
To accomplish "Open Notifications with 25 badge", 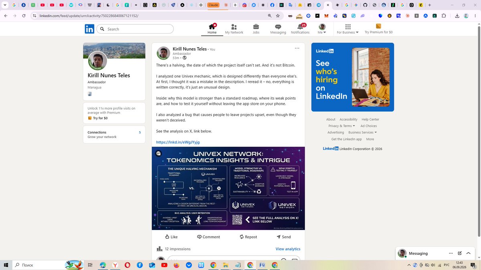I will pos(300,29).
